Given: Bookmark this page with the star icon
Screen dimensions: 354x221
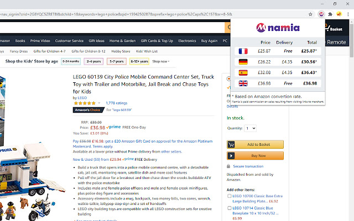Looking at the screenshot, I should pyautogui.click(x=310, y=14).
